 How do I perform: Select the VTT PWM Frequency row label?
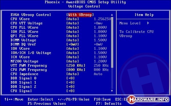[29, 66]
